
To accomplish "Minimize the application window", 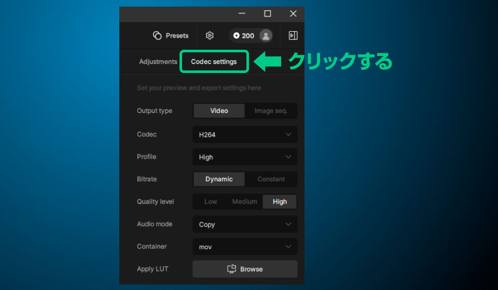I will click(x=242, y=14).
